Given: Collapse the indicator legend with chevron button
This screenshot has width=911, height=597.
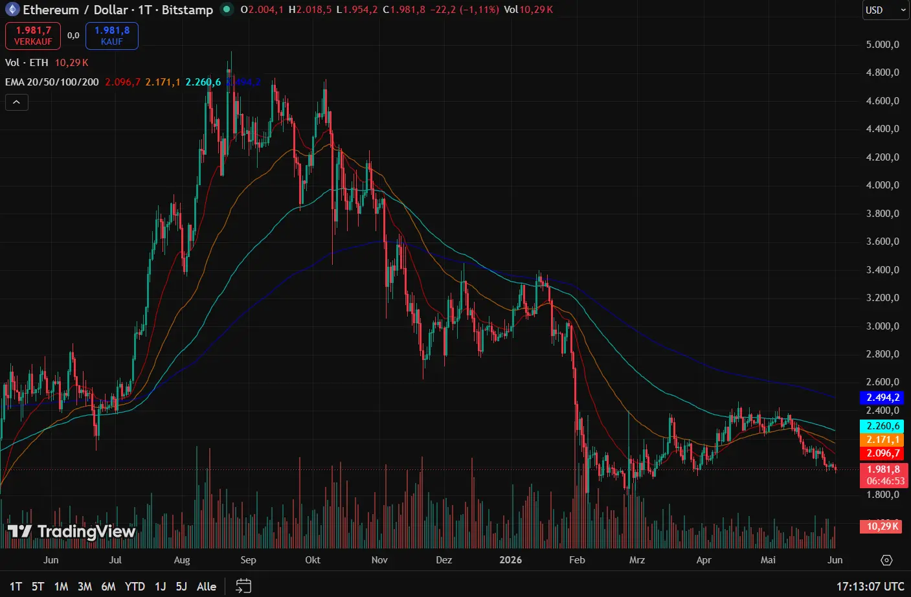Looking at the screenshot, I should 16,102.
